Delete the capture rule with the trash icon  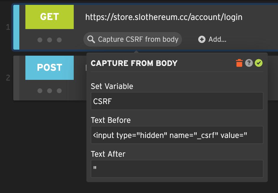[x=239, y=63]
